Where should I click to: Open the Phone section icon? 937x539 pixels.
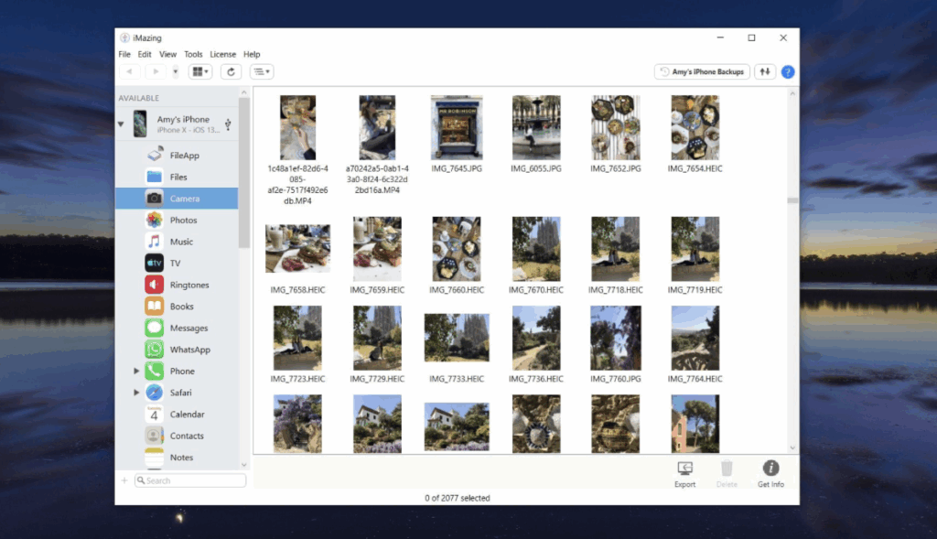pos(154,372)
